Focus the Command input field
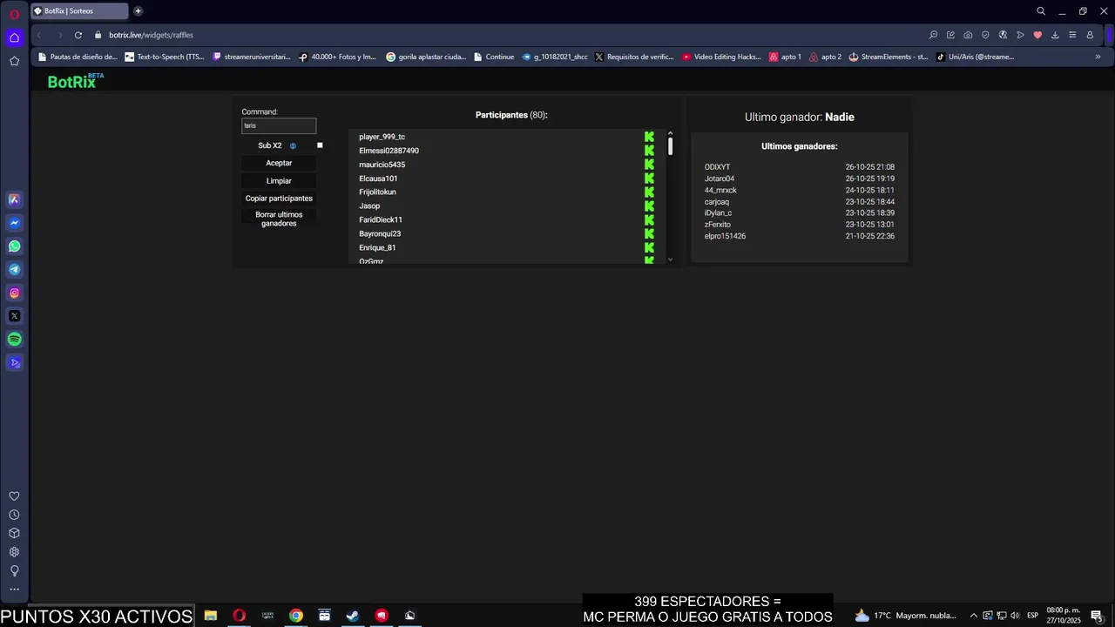Viewport: 1115px width, 627px height. (279, 125)
